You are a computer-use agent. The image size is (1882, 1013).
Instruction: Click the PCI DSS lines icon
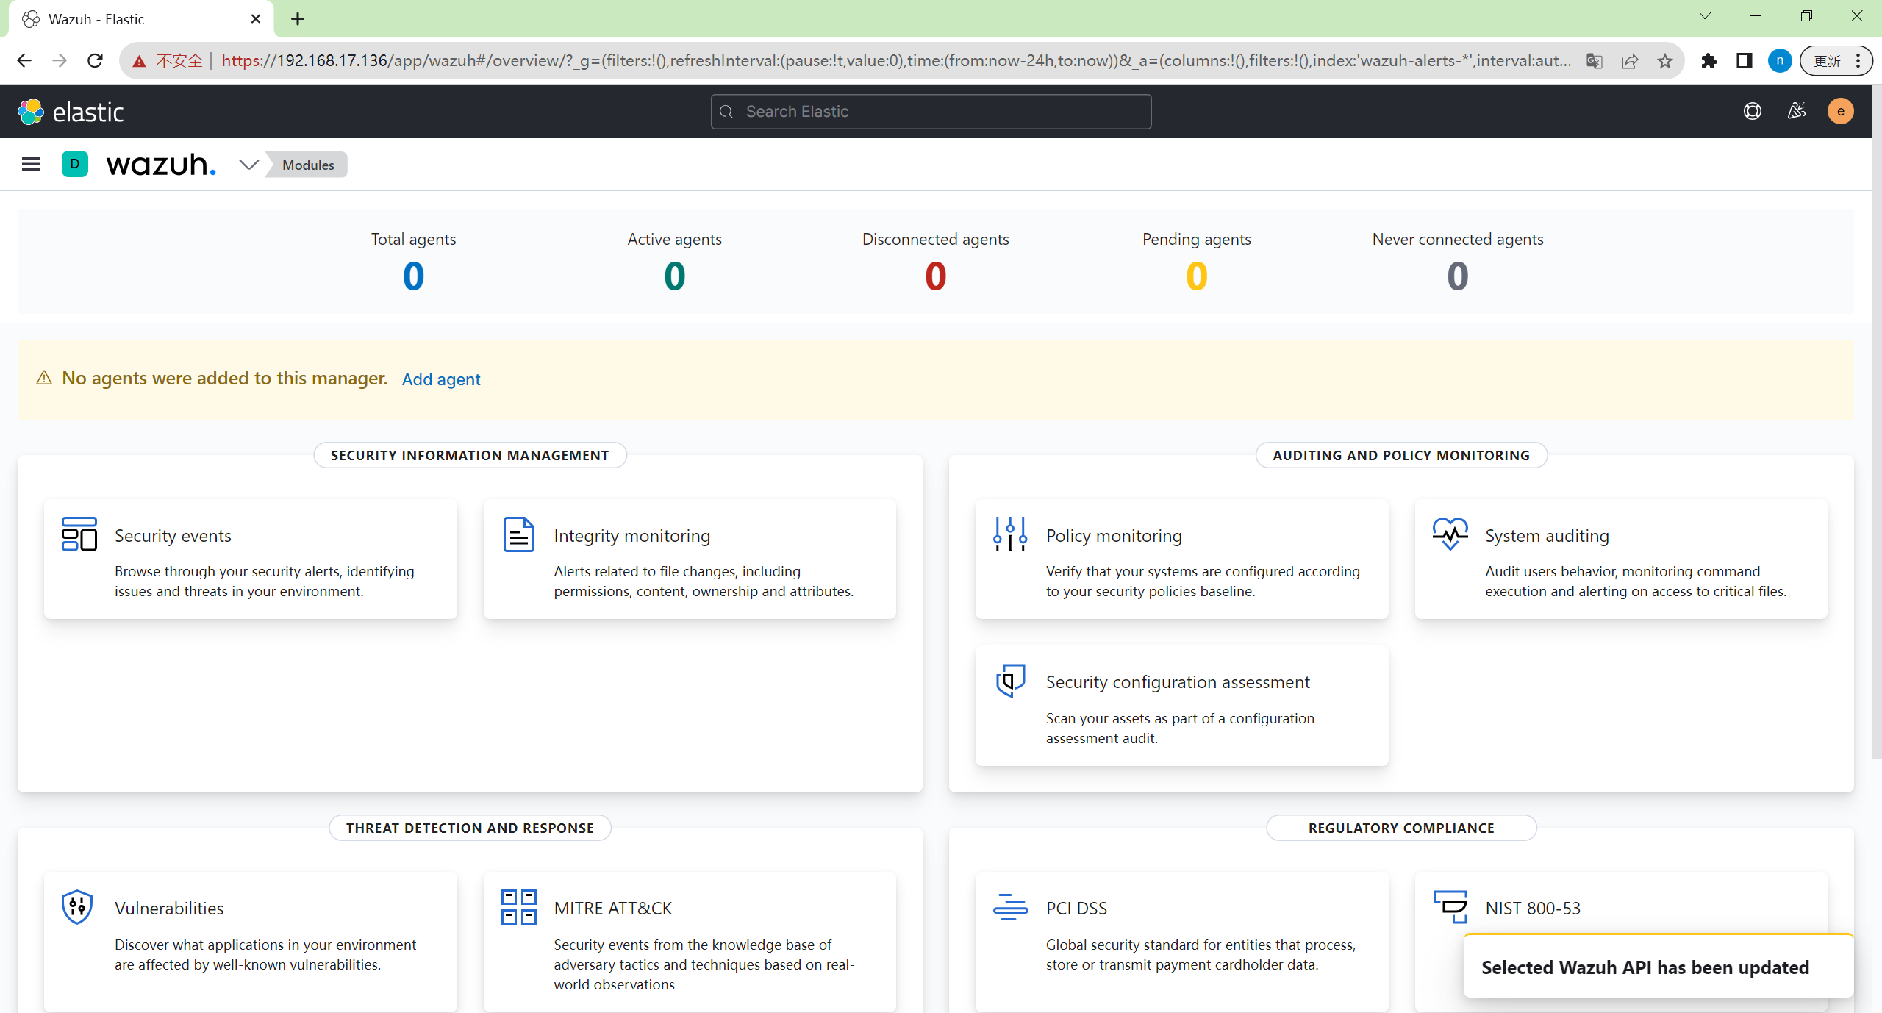tap(1010, 907)
